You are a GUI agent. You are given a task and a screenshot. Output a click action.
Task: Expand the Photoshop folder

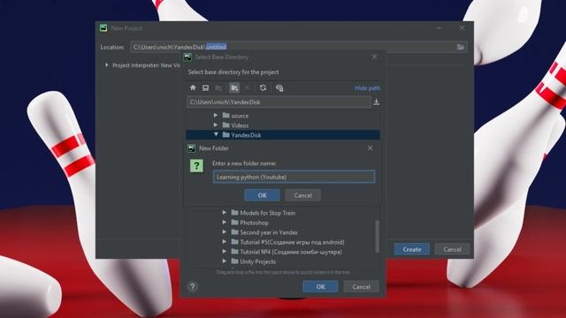point(224,223)
